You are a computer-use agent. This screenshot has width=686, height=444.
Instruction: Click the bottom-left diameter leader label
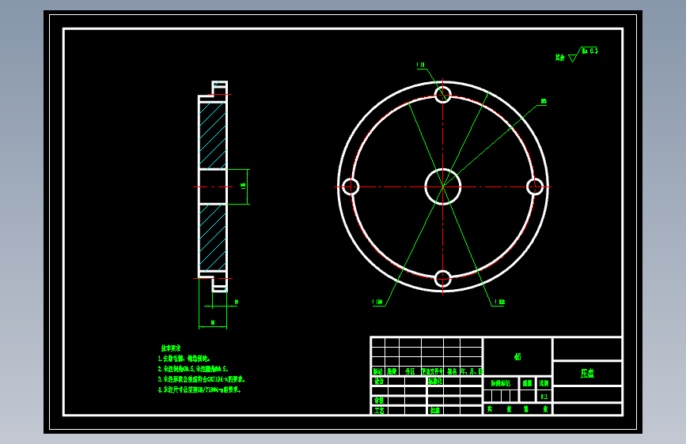[377, 302]
